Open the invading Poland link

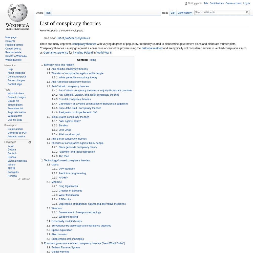[83, 53]
